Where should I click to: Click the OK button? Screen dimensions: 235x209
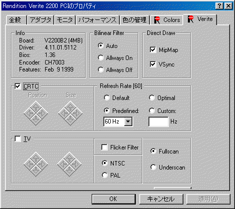[113, 199]
